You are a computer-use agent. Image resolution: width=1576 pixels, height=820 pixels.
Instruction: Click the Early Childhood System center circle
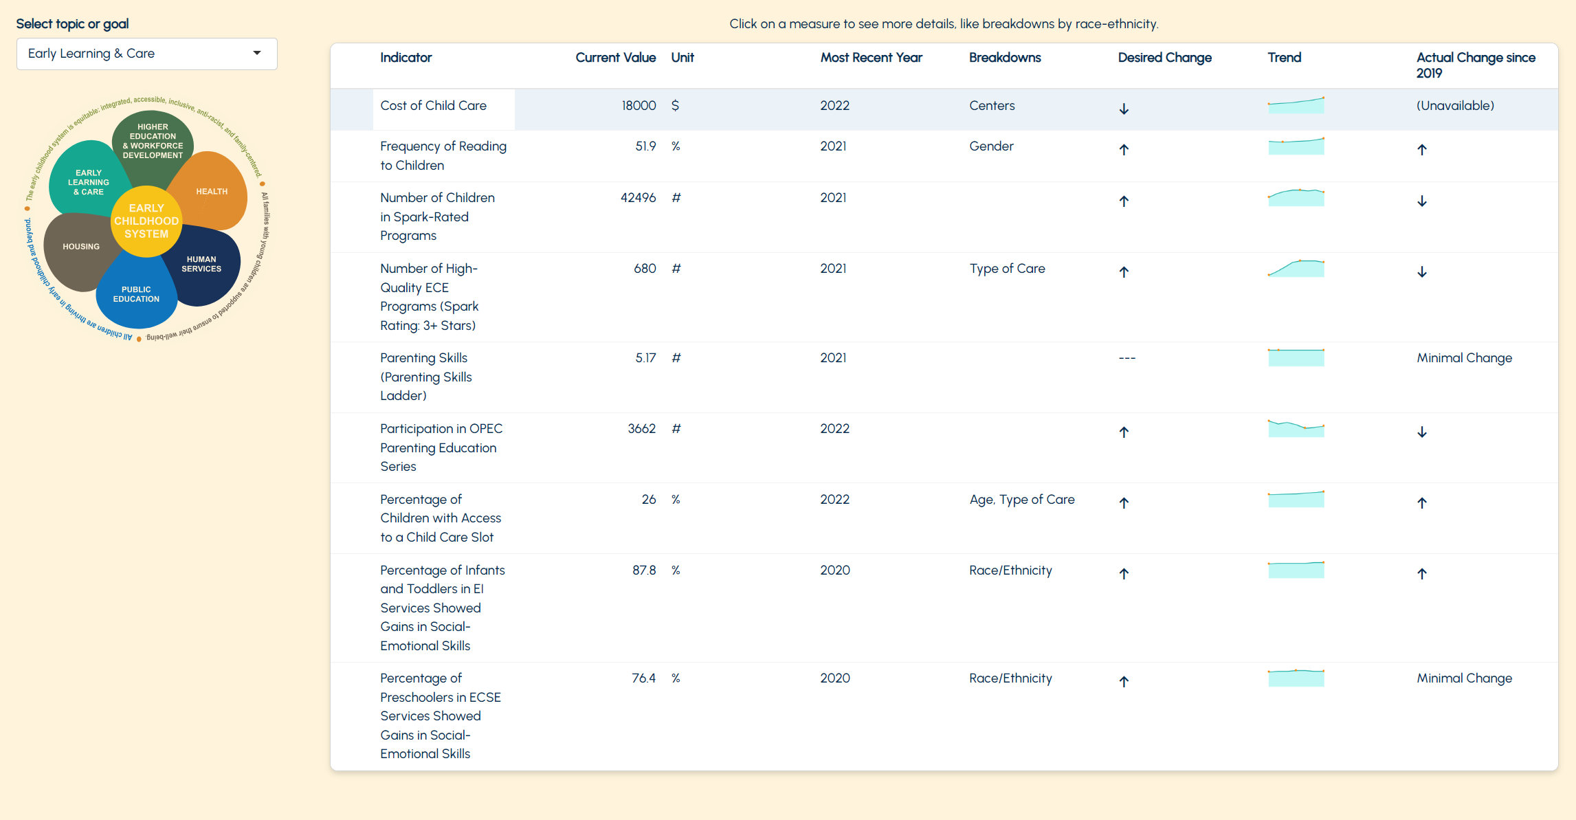click(x=146, y=221)
